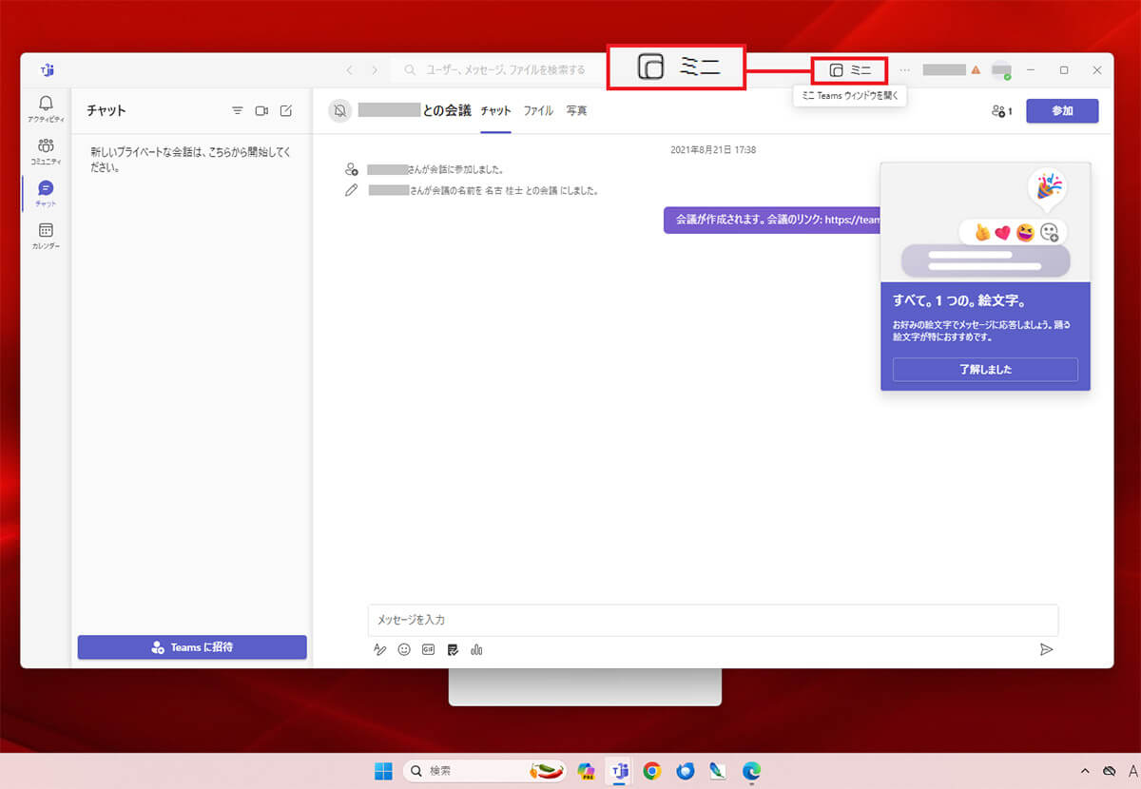The image size is (1141, 789).
Task: Open the profile avatar menu
Action: click(1000, 70)
